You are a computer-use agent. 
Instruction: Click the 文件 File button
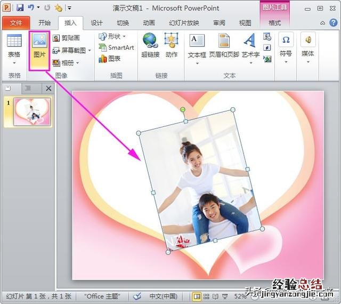pyautogui.click(x=16, y=23)
